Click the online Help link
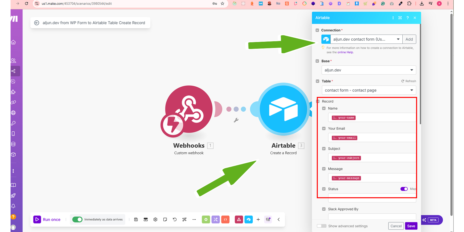 click(x=345, y=52)
